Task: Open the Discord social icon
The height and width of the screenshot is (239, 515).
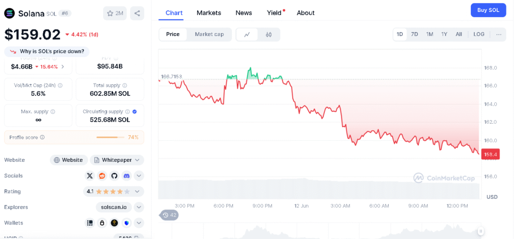Action: pos(127,176)
